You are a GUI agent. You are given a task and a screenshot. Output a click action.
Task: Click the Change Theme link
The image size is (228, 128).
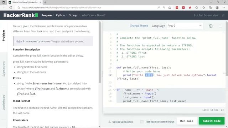[139, 26]
